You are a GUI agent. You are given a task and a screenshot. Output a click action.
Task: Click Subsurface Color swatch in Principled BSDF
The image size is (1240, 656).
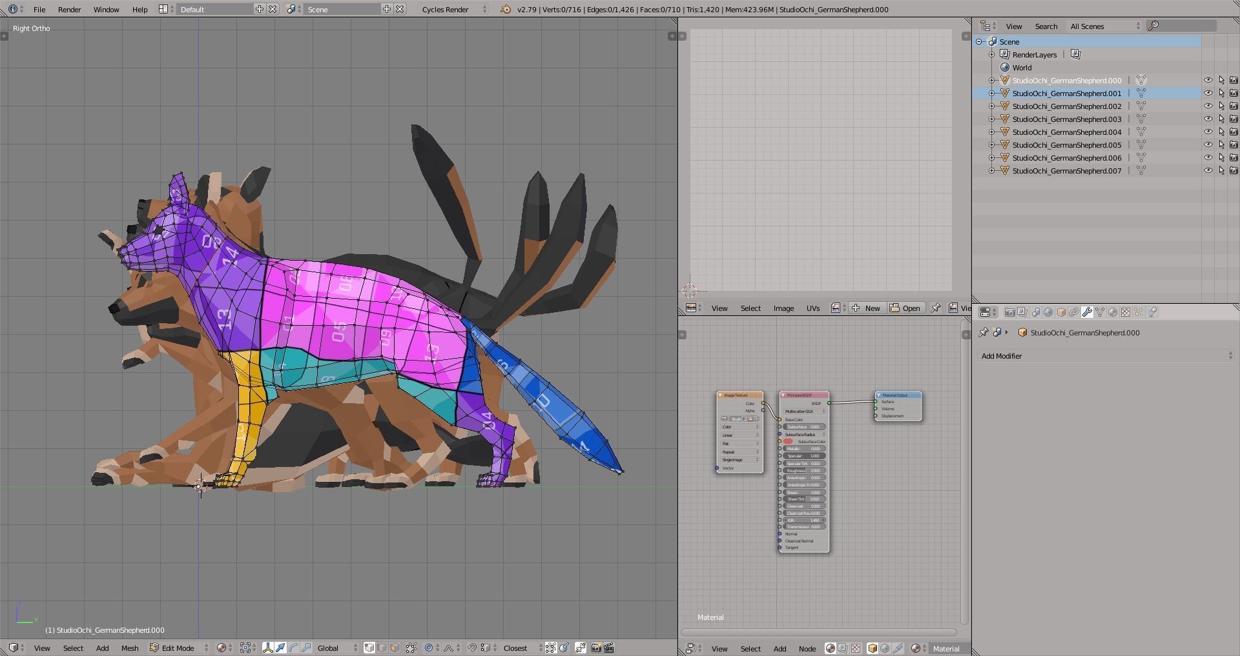788,442
